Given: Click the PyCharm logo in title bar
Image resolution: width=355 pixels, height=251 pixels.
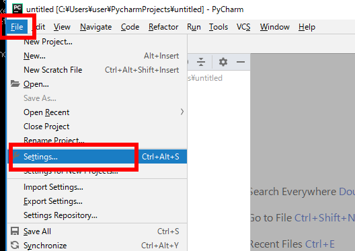Looking at the screenshot, I should [17, 9].
